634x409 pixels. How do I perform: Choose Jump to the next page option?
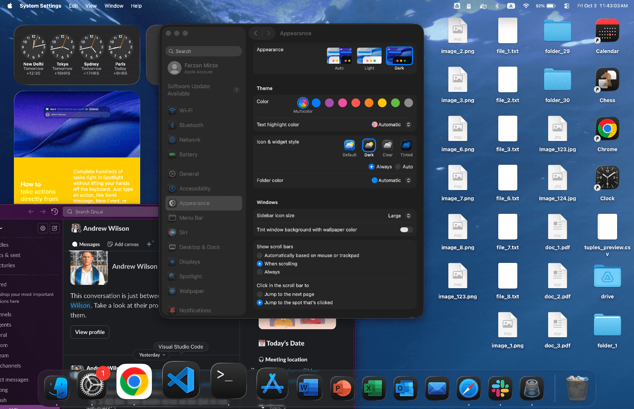tap(260, 294)
